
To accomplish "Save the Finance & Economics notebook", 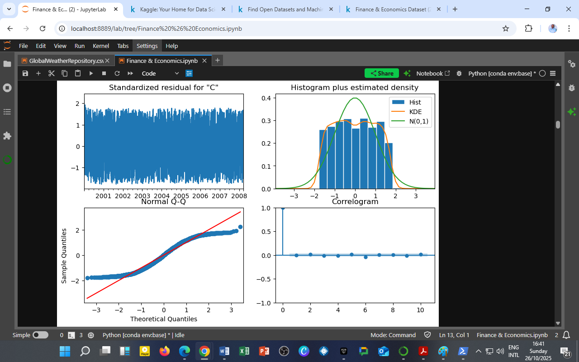I will tap(25, 73).
